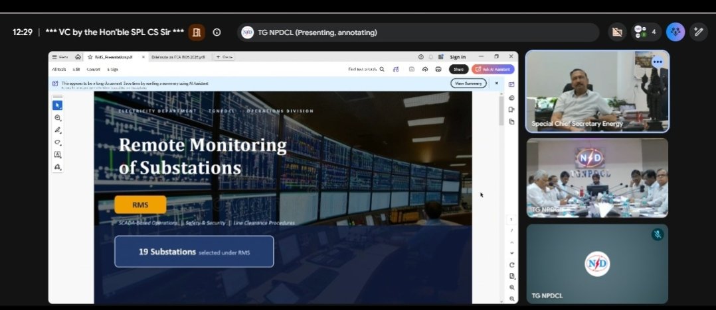Click Ask AI Assistant button
This screenshot has width=716, height=310.
tap(493, 69)
